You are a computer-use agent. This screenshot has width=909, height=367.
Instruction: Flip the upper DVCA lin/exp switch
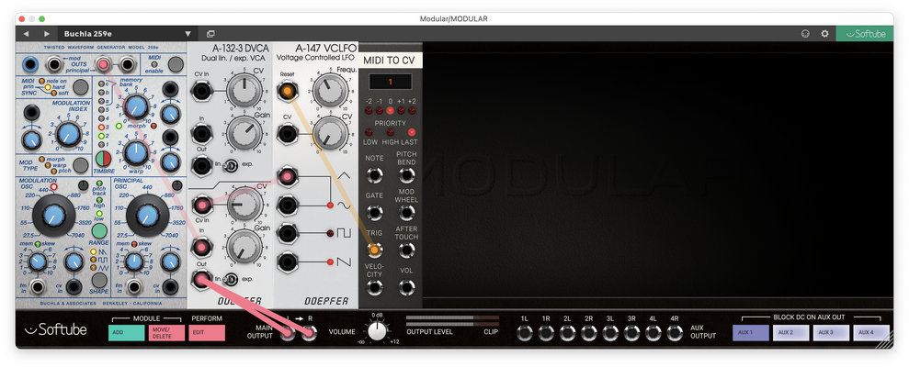(x=231, y=166)
